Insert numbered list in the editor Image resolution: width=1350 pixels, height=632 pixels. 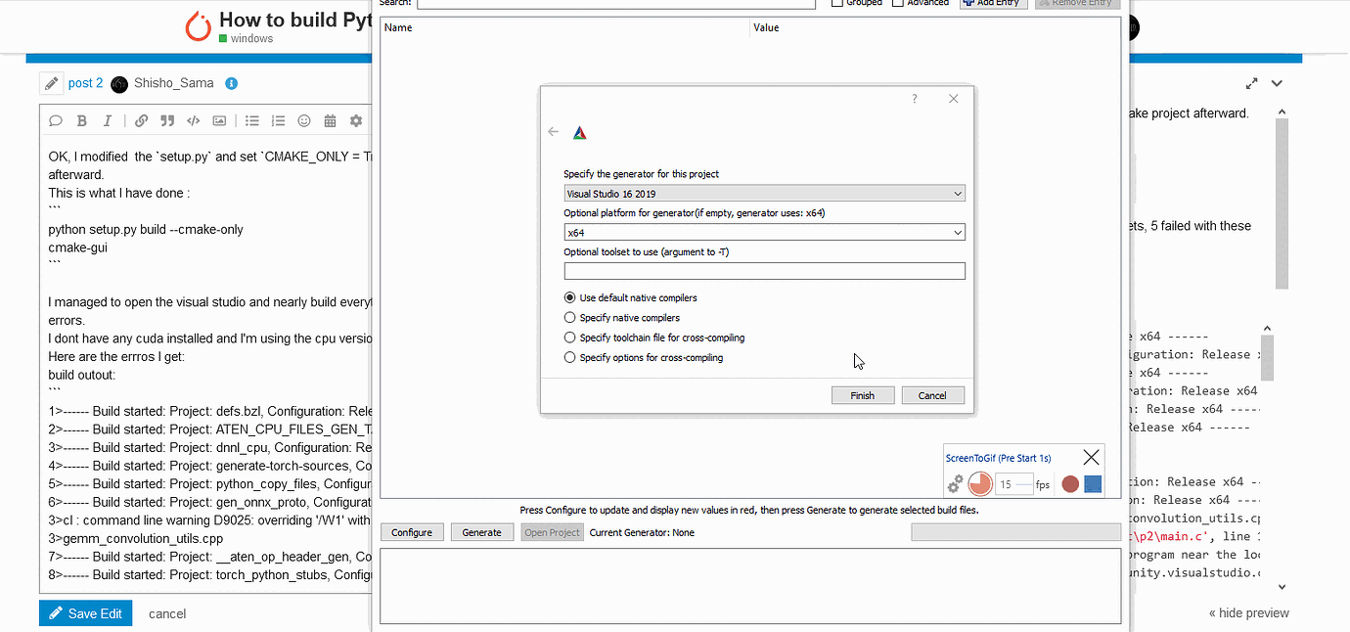[x=279, y=121]
